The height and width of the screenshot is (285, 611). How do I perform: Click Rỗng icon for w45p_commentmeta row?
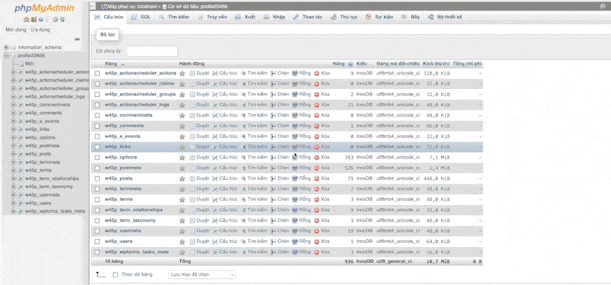[x=295, y=115]
